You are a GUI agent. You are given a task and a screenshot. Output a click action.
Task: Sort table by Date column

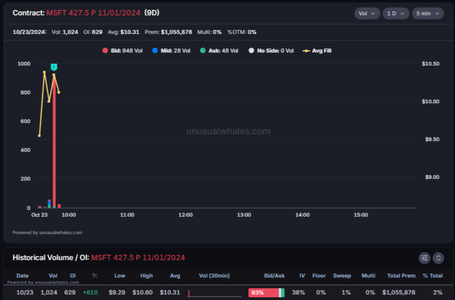tap(23, 276)
